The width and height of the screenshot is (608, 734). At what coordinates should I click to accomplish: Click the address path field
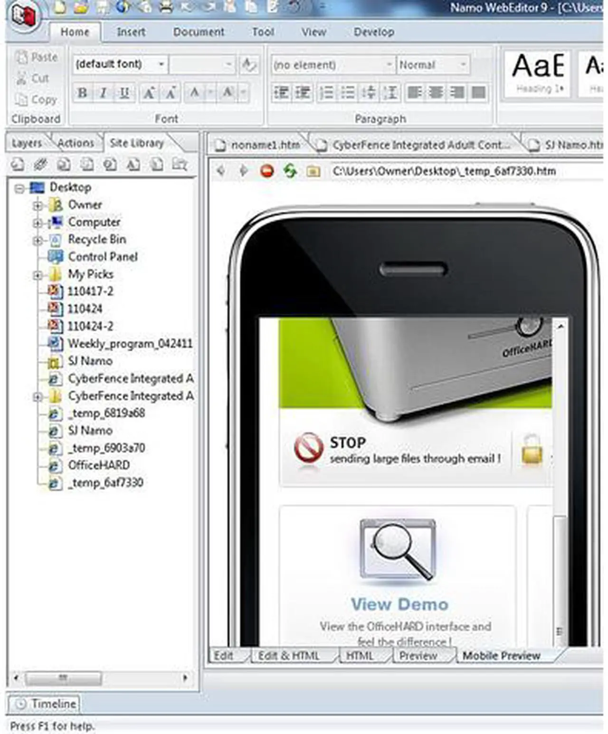pos(465,171)
